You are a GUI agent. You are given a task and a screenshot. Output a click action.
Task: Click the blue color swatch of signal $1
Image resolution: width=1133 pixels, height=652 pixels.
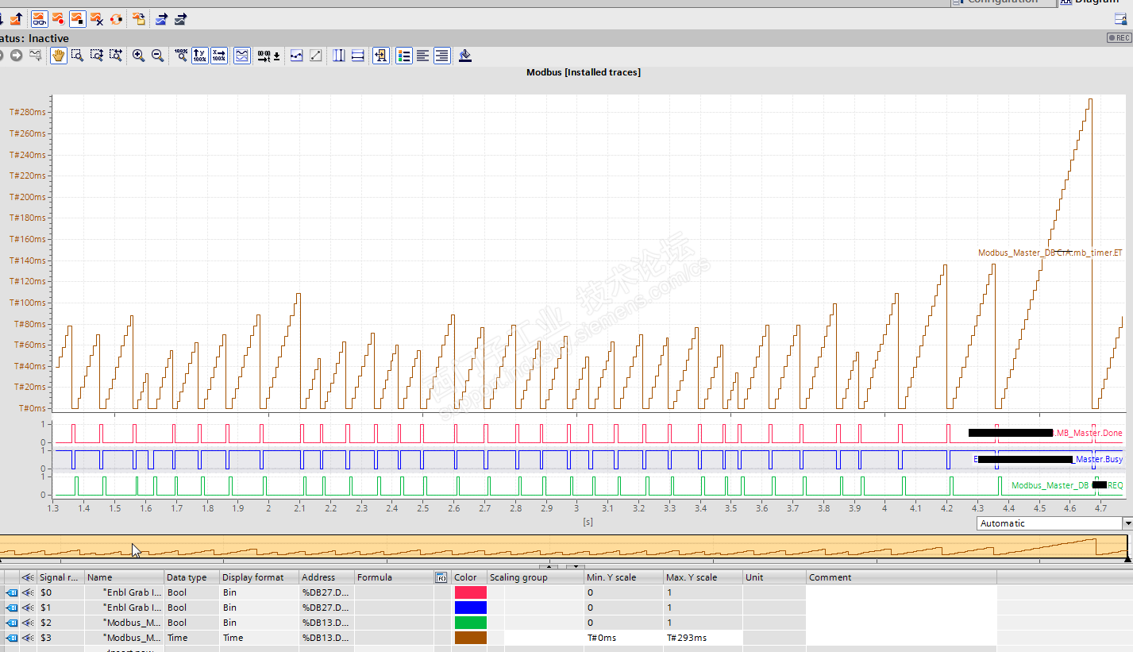pos(470,608)
